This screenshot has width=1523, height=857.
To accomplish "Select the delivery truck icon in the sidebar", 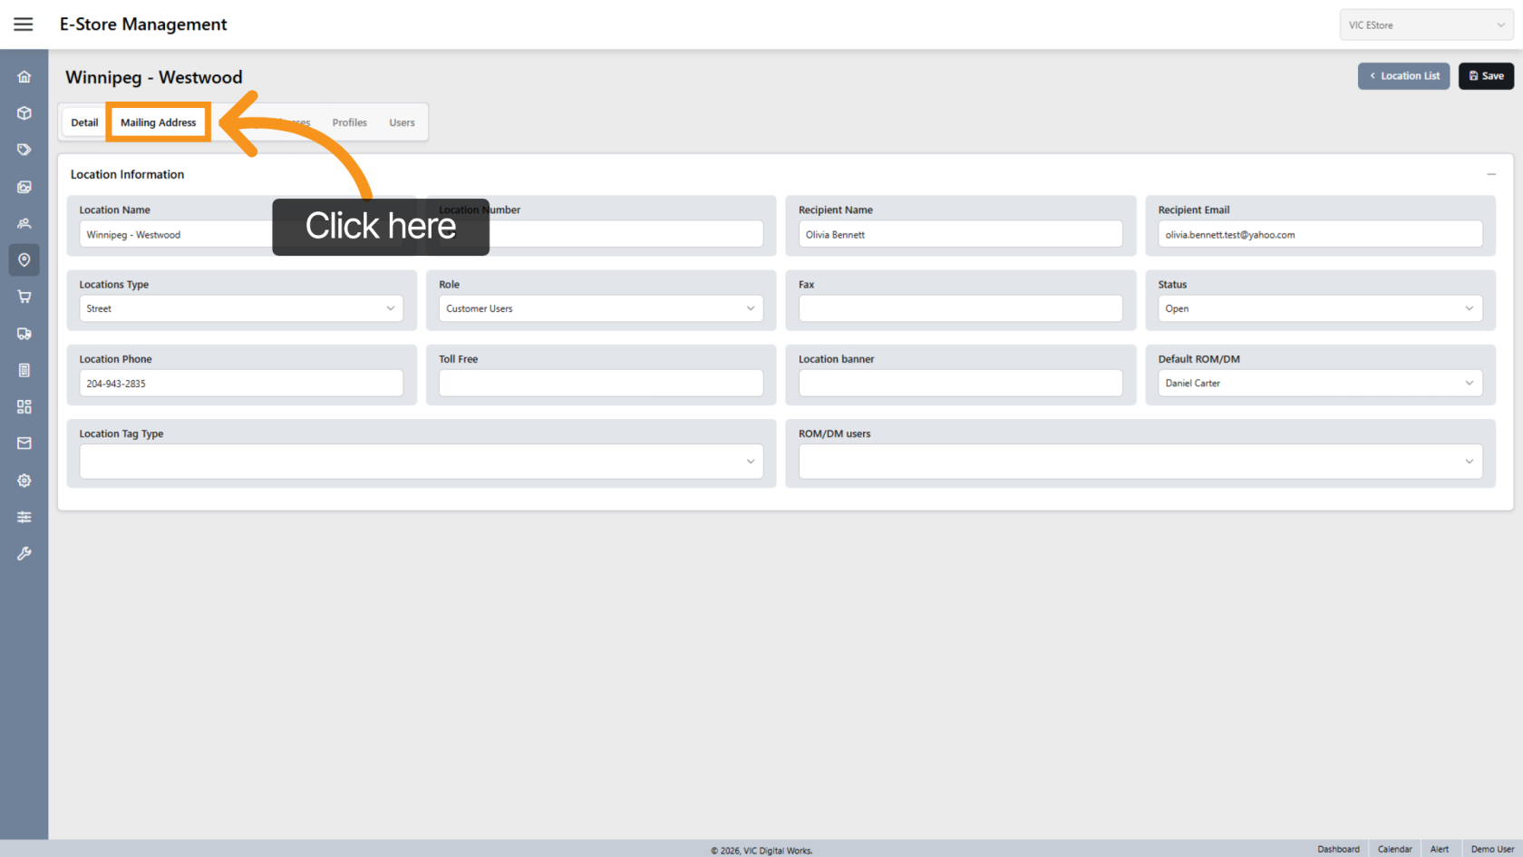I will point(24,334).
